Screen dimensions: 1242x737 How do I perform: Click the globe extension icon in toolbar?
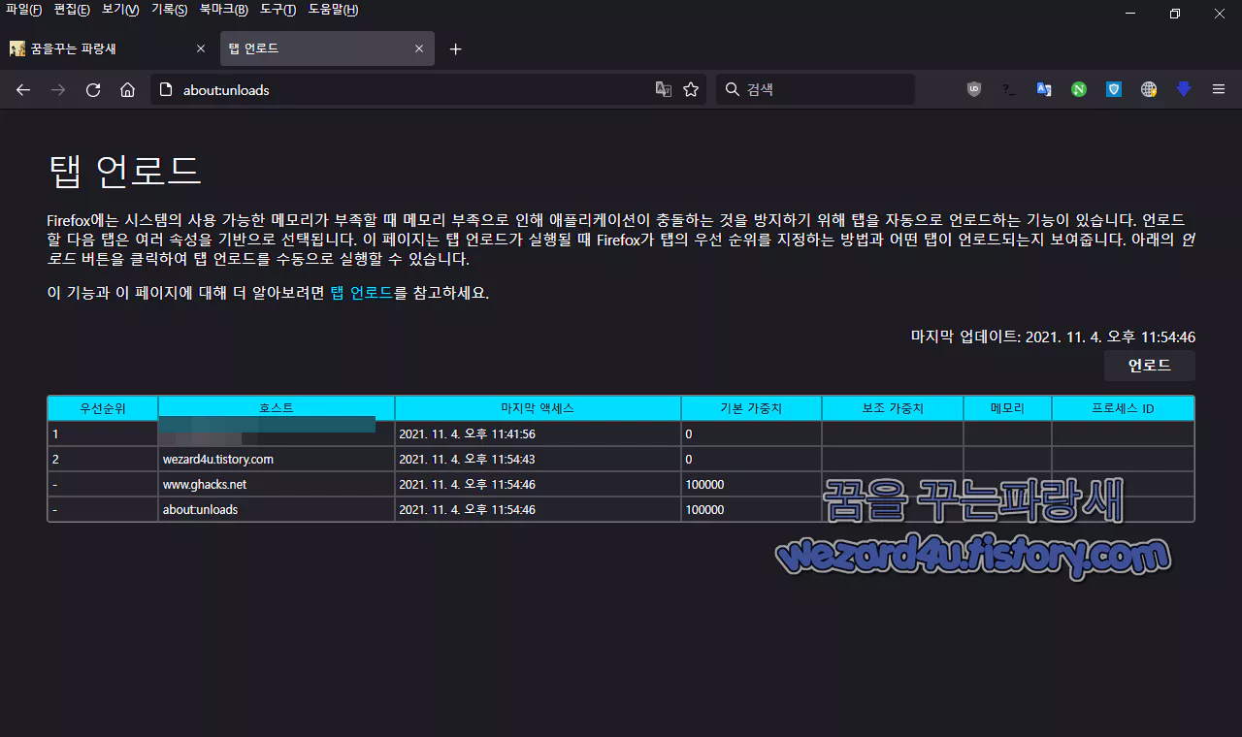1148,88
